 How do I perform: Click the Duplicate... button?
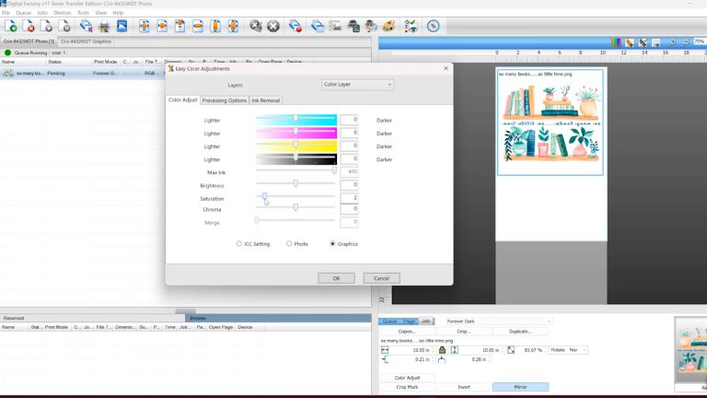pyautogui.click(x=520, y=332)
